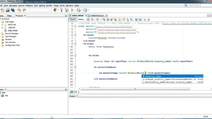Choose setCountry_name from autocomplete list
This screenshot has height=119, width=212.
[x=172, y=82]
